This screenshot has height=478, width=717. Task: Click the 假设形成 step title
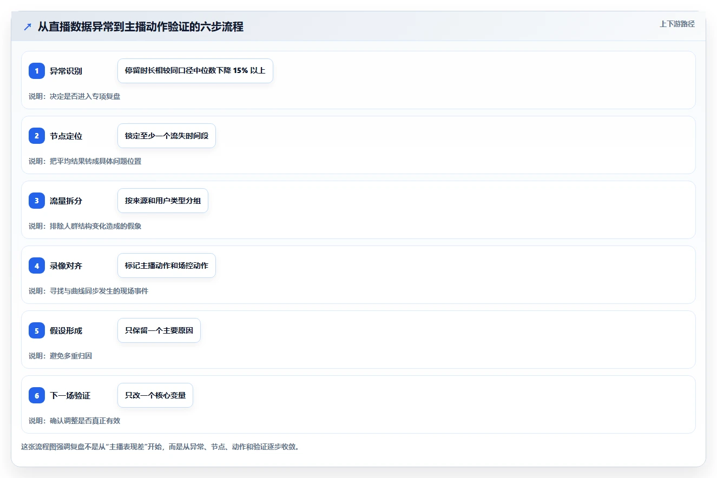(66, 330)
